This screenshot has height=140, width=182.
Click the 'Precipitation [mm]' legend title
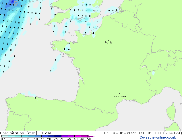point(19,133)
